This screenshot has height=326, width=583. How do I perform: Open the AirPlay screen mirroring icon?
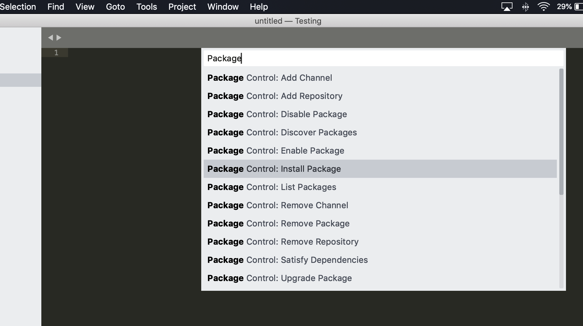coord(507,6)
